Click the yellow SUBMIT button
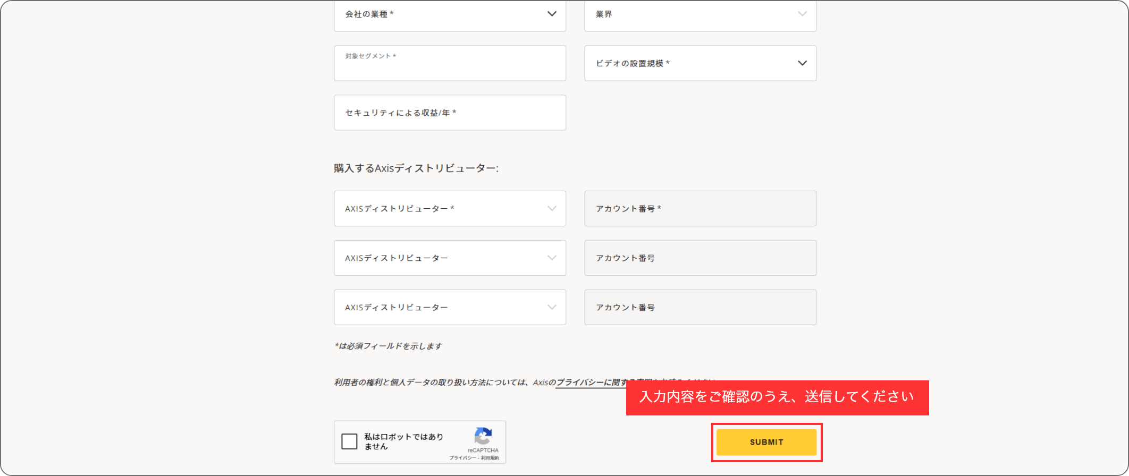 (x=766, y=442)
